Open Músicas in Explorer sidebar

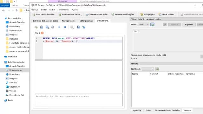pos(13,83)
